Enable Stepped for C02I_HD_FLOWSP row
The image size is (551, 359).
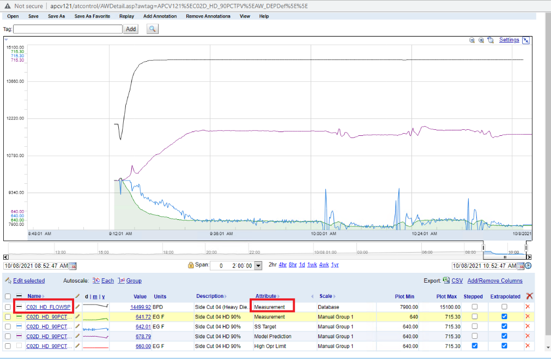click(474, 307)
